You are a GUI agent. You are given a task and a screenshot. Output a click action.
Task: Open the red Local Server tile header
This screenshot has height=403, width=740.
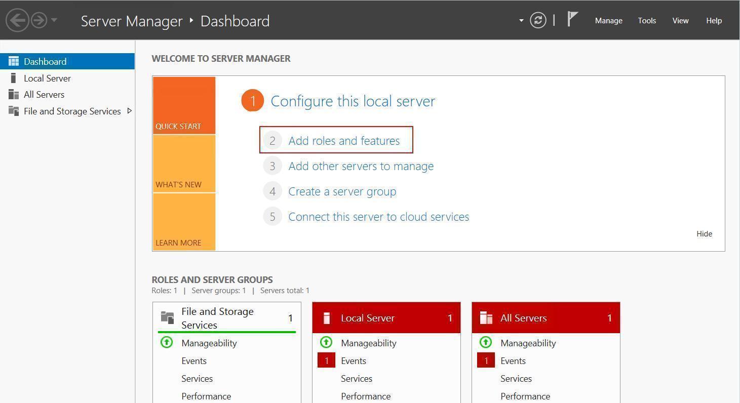[386, 318]
